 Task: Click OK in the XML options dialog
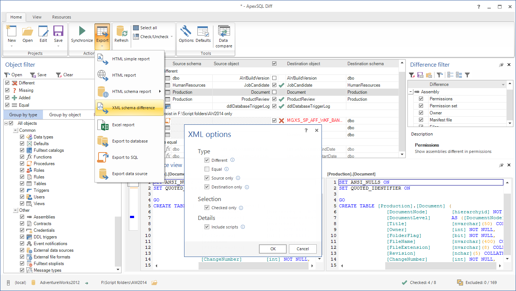(x=273, y=249)
